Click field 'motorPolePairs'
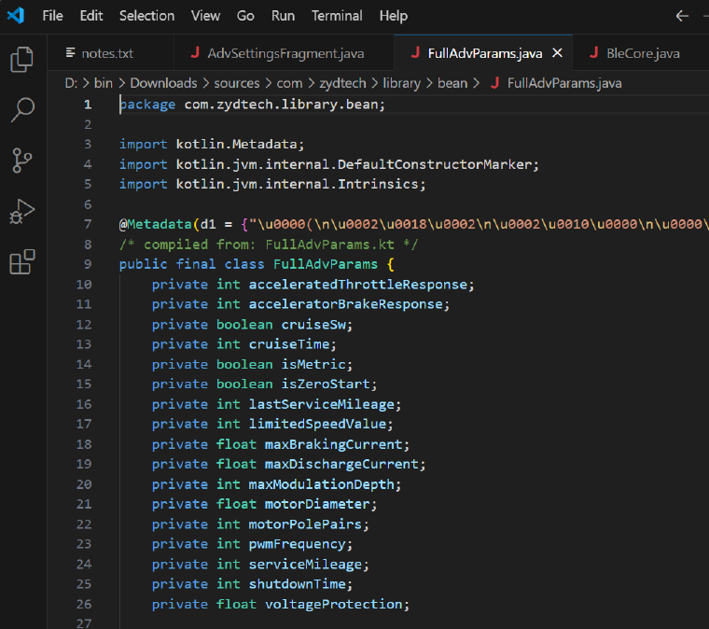The height and width of the screenshot is (629, 709). 305,524
